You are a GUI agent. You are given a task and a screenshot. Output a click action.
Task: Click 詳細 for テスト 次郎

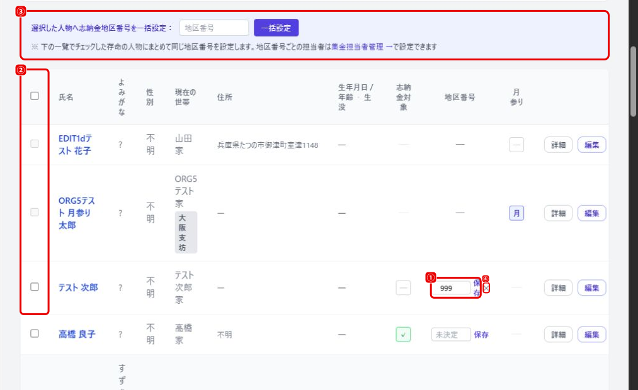pos(558,288)
